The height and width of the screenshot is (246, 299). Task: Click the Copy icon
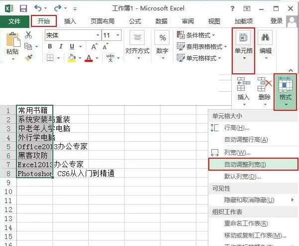28,46
